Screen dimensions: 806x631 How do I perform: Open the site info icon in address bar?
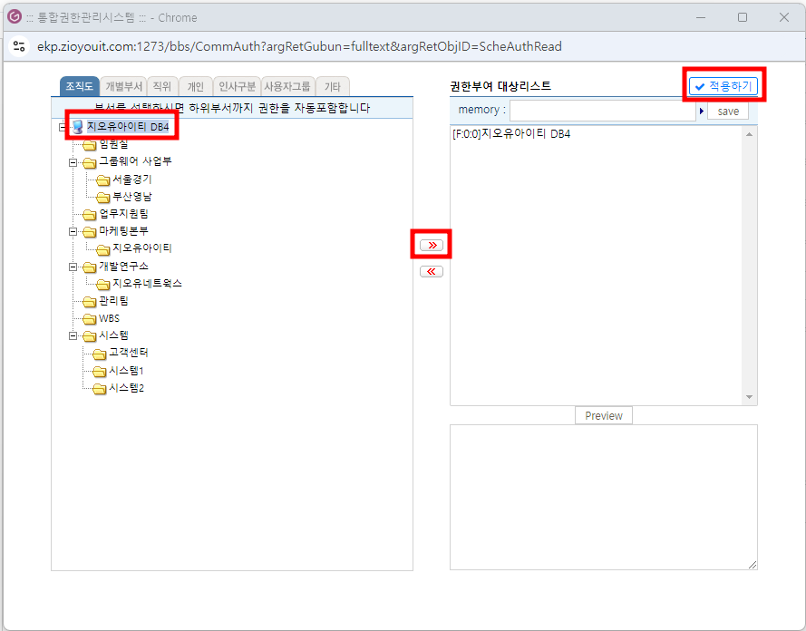[x=20, y=46]
